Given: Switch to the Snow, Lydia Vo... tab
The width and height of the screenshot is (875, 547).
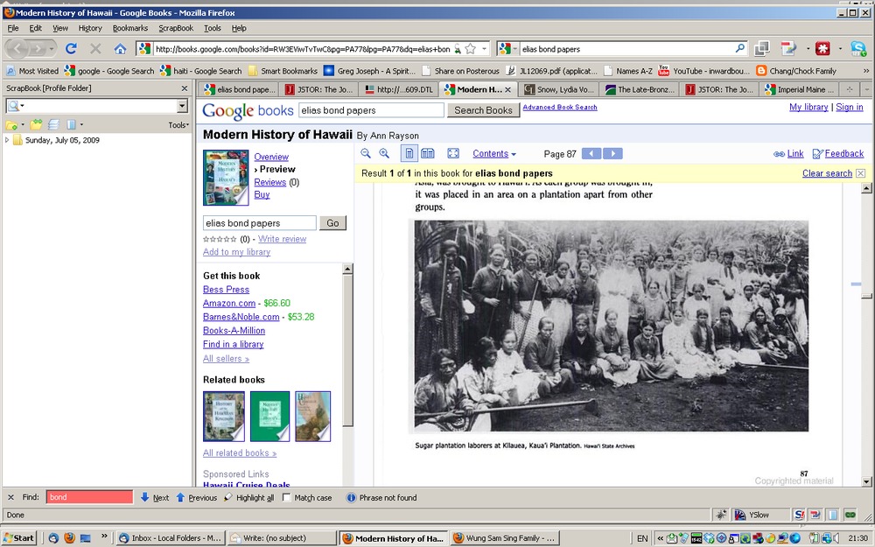Looking at the screenshot, I should [558, 89].
